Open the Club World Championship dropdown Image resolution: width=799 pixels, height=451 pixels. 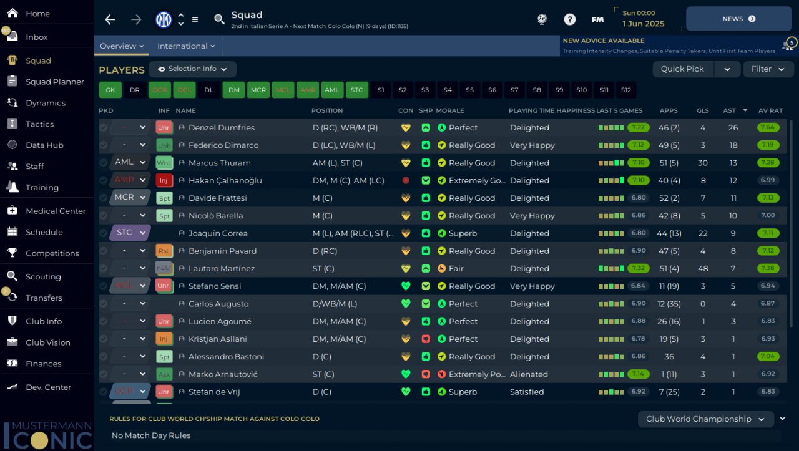pyautogui.click(x=705, y=419)
